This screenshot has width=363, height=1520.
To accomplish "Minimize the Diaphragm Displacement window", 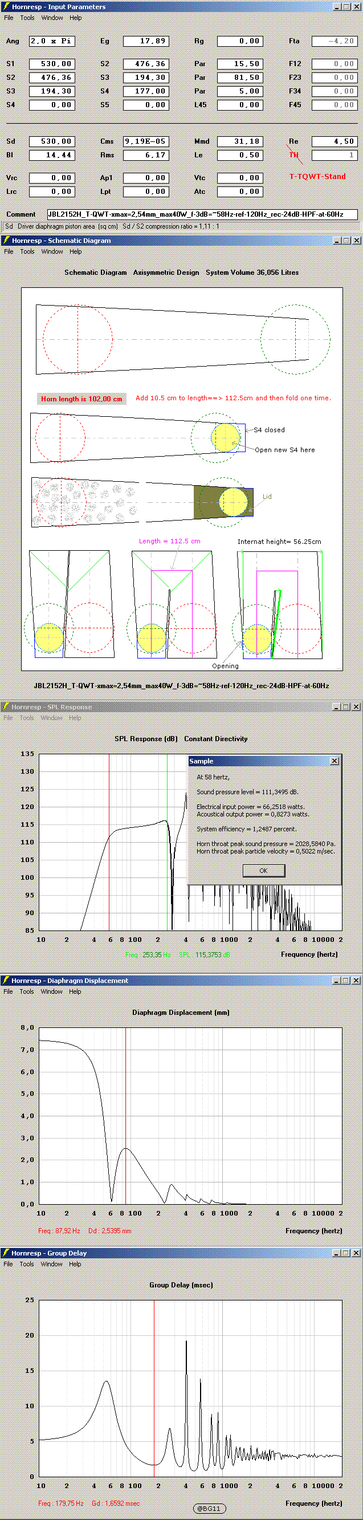I will click(x=337, y=980).
